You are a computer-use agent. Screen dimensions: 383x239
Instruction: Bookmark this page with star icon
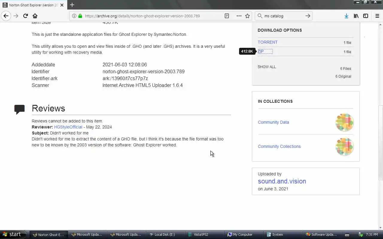[x=247, y=16]
